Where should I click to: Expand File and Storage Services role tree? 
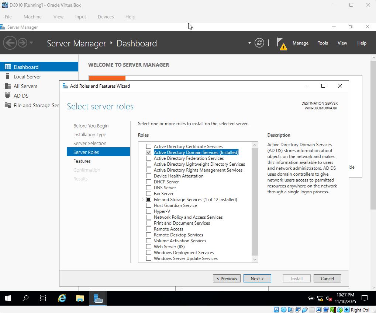pyautogui.click(x=142, y=199)
